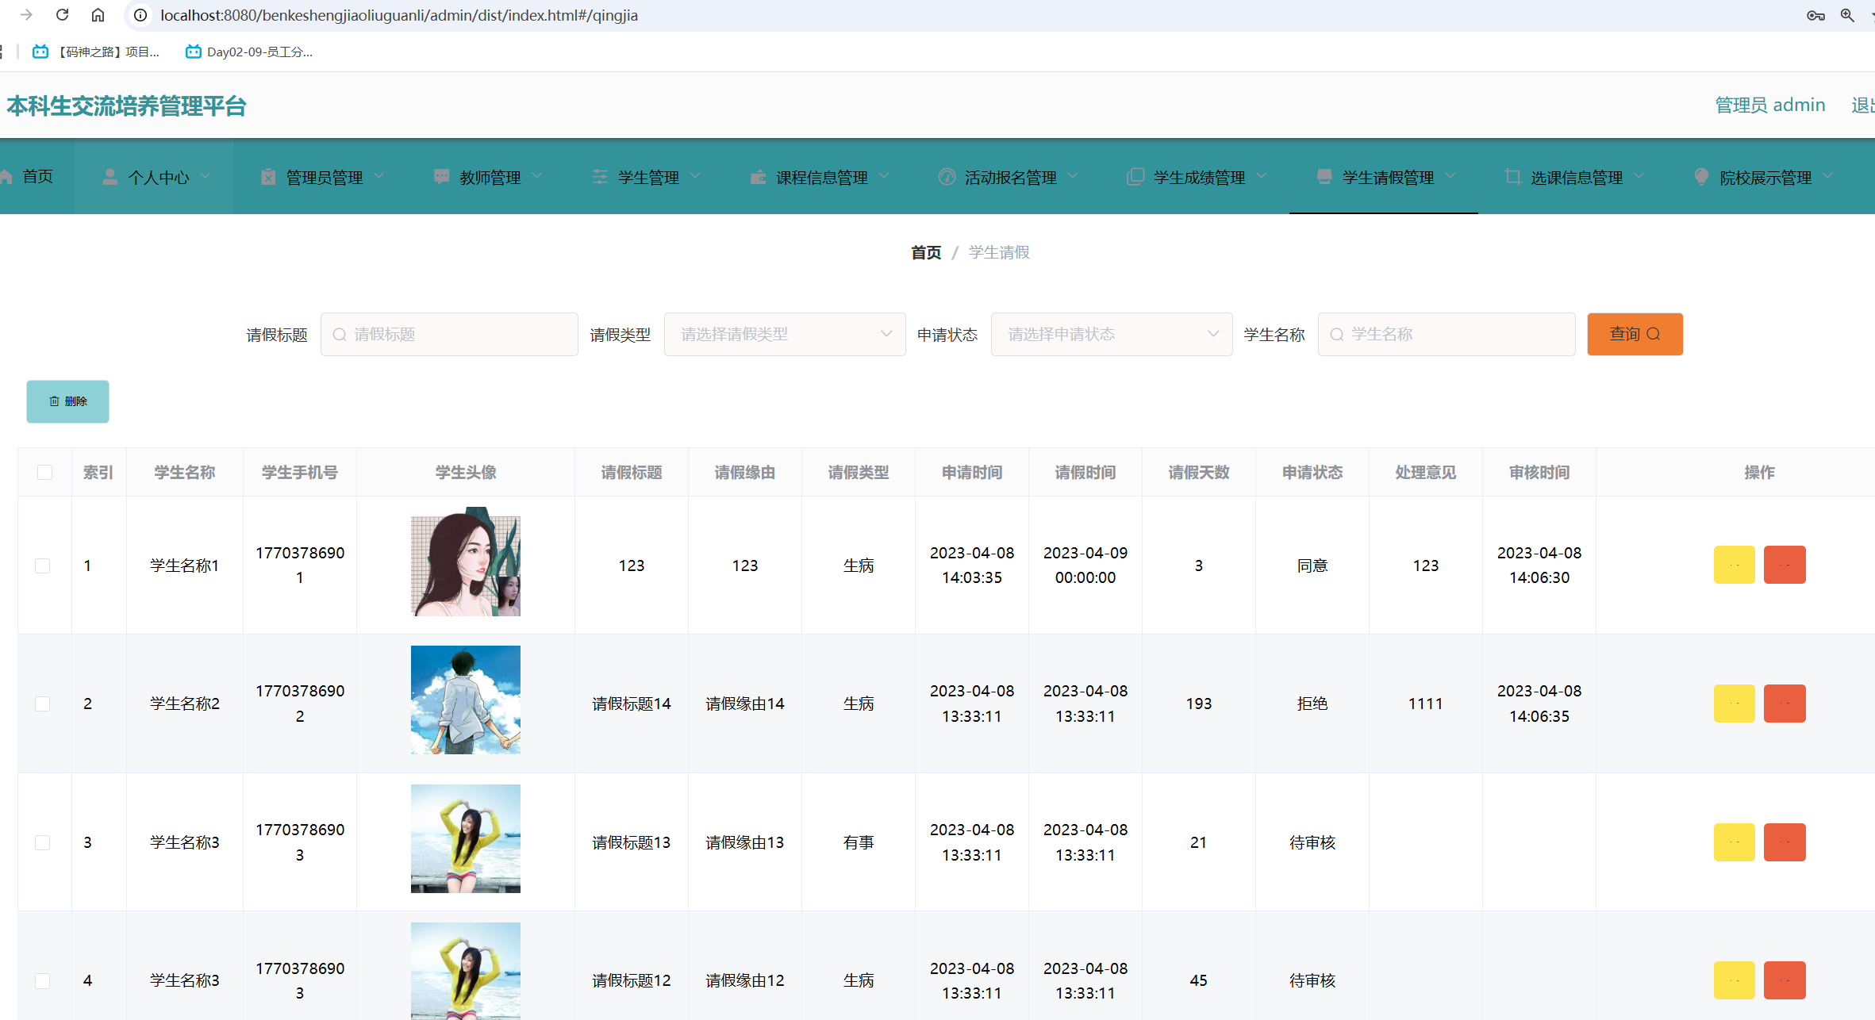Click the chat icon beside 教师管理
1875x1020 pixels.
(x=442, y=177)
